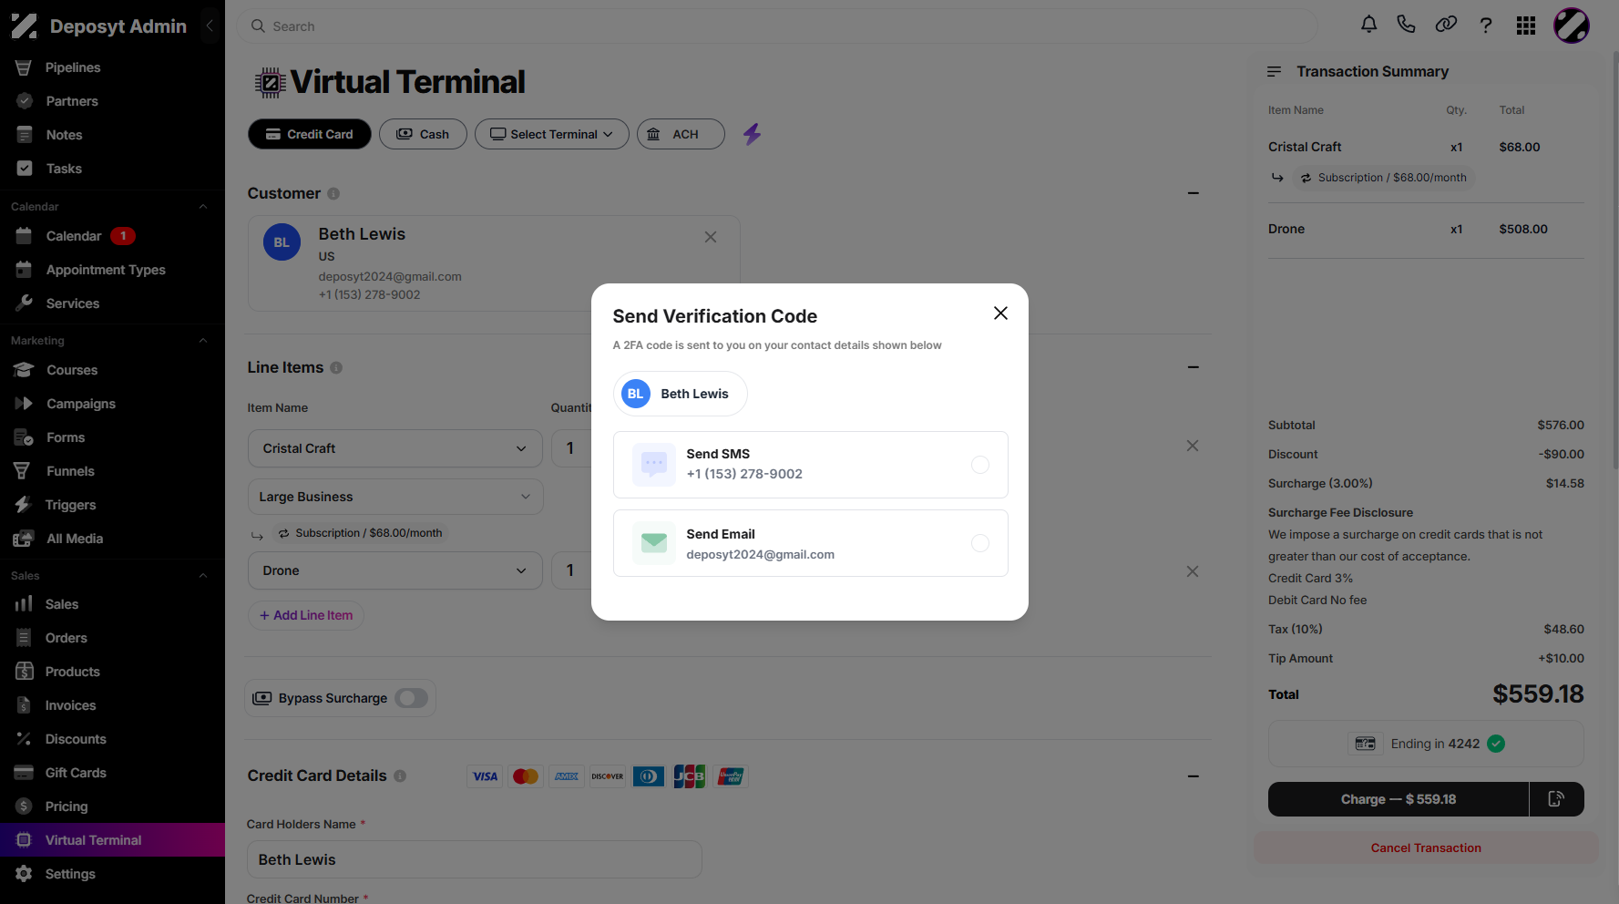Click the copy payment link icon beside Charge
Screen dimensions: 1619x904
point(1556,799)
